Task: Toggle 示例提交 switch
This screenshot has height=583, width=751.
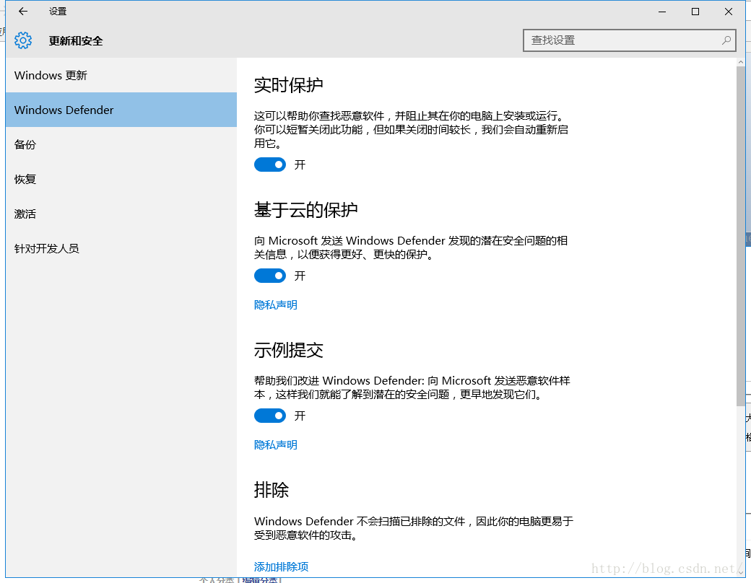Action: coord(269,416)
